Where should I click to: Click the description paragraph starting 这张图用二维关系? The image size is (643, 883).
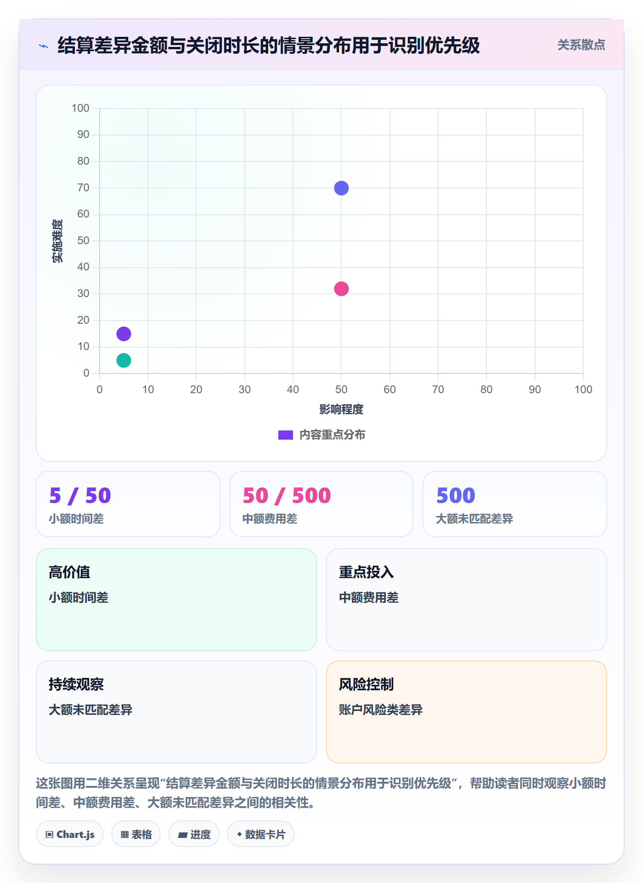[x=321, y=793]
